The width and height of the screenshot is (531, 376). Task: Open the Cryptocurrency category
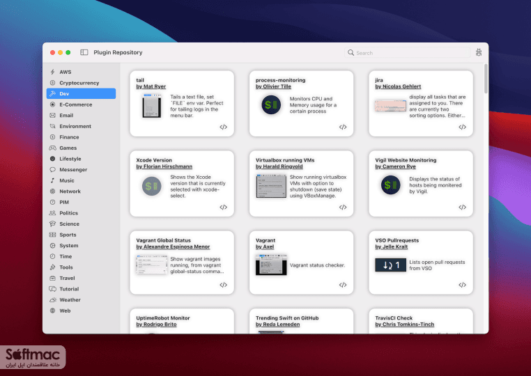81,83
